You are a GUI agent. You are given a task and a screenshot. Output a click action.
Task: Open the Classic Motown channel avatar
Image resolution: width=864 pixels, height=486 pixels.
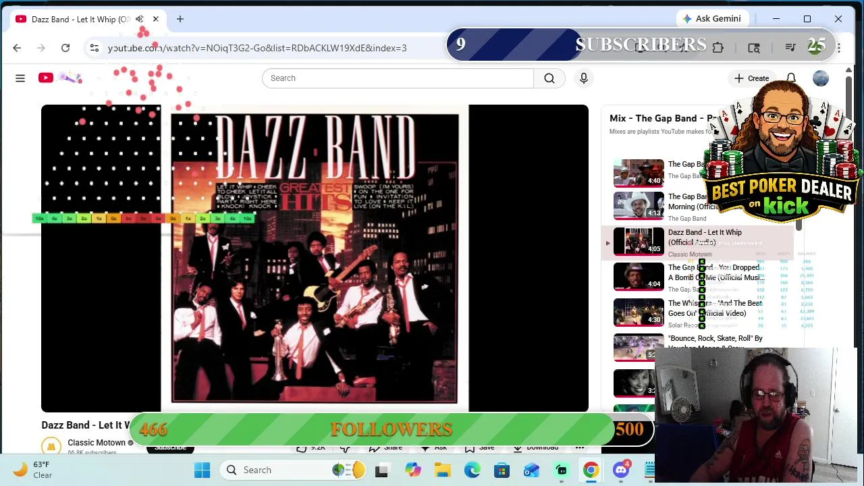51,446
